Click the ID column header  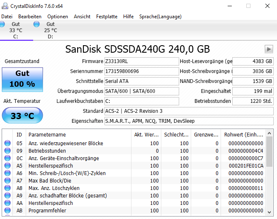tap(19, 135)
